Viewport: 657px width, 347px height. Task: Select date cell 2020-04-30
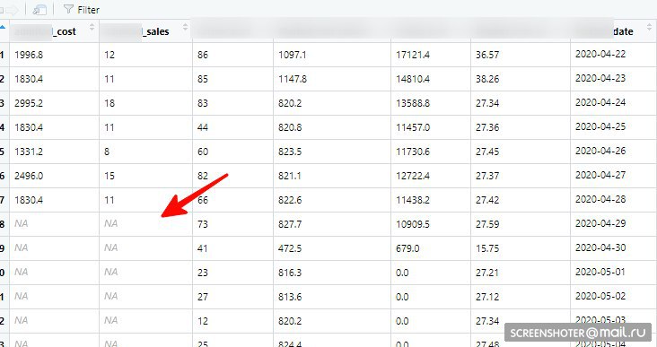coord(600,248)
